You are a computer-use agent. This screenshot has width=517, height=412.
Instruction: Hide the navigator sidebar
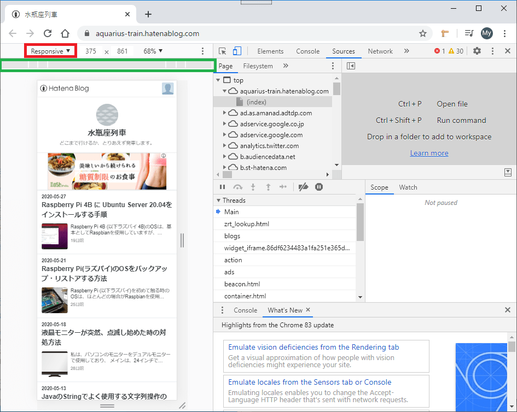(x=351, y=66)
